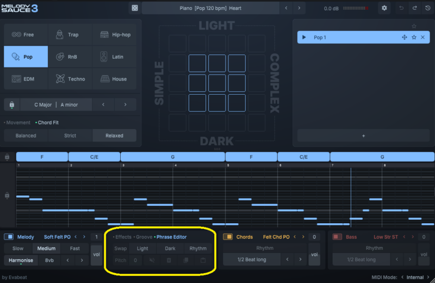Remove Pop 1 with the X icon
Viewport: 435px width, 283px height.
[423, 38]
